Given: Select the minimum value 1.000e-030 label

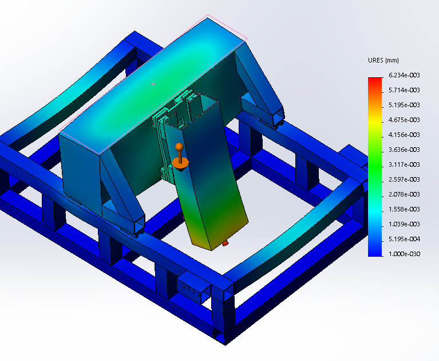Looking at the screenshot, I should 404,254.
